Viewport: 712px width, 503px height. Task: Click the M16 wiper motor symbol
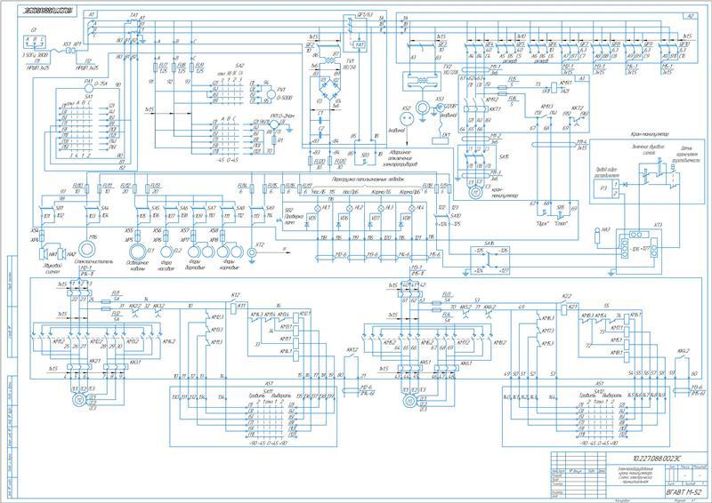pos(87,249)
